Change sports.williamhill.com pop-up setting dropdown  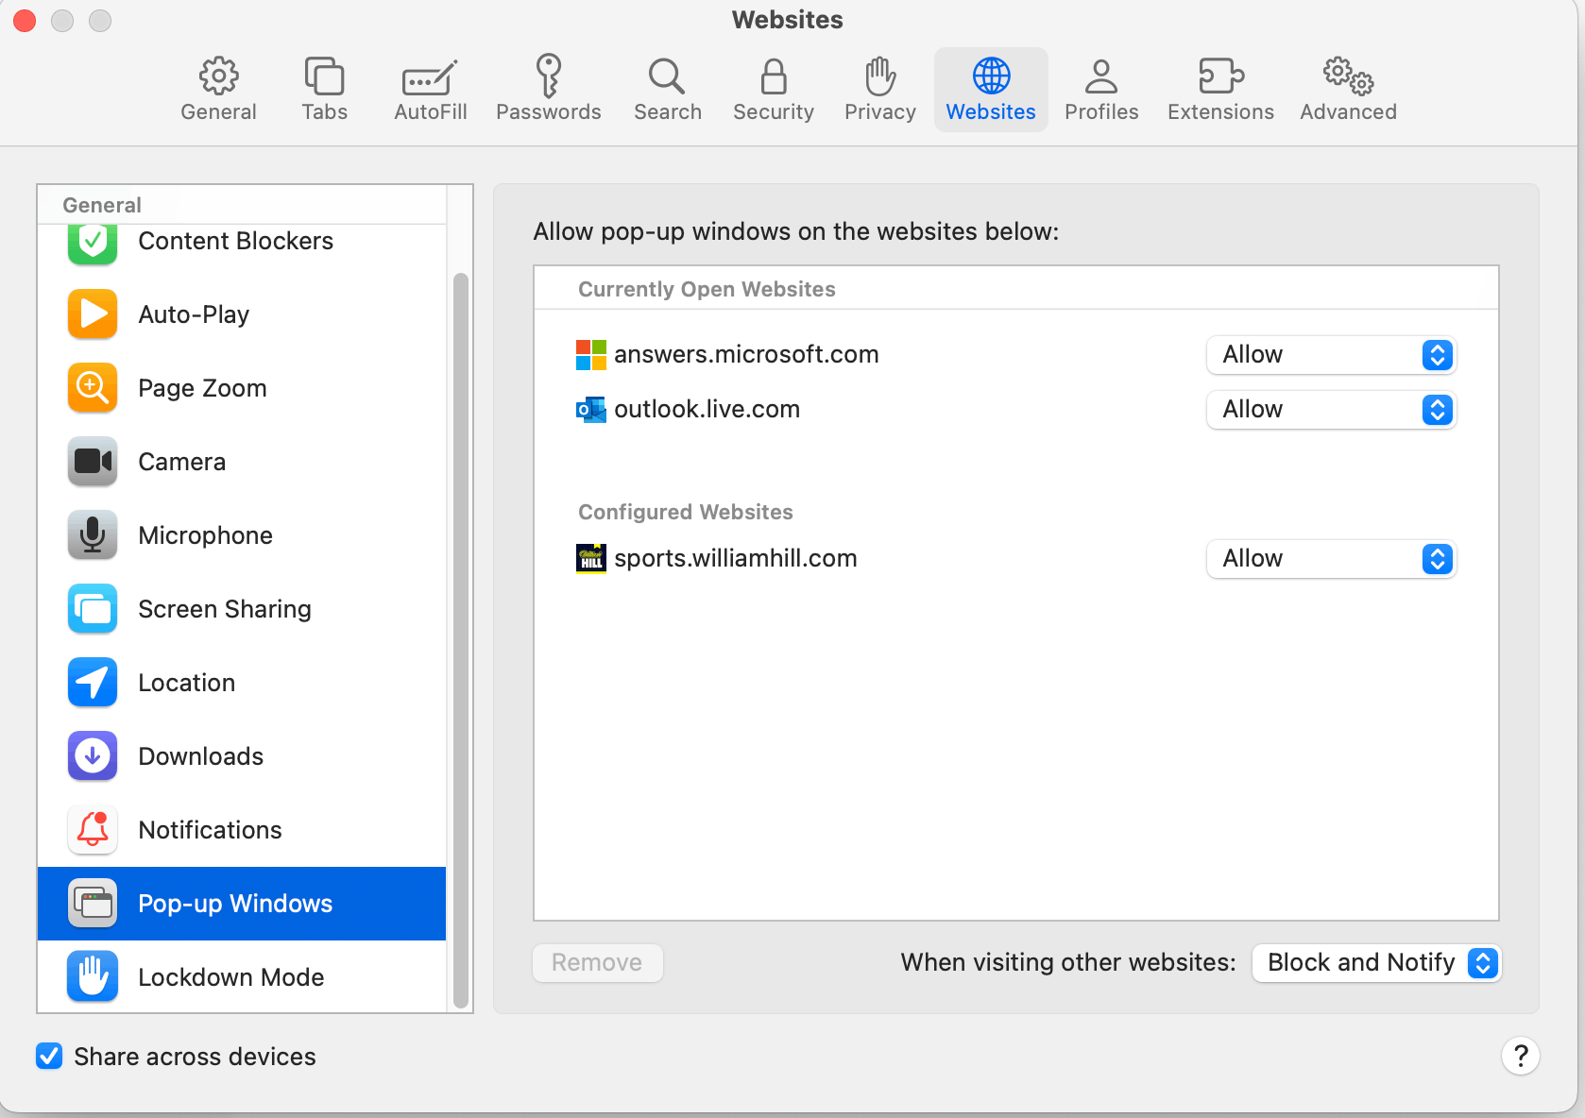click(x=1331, y=559)
